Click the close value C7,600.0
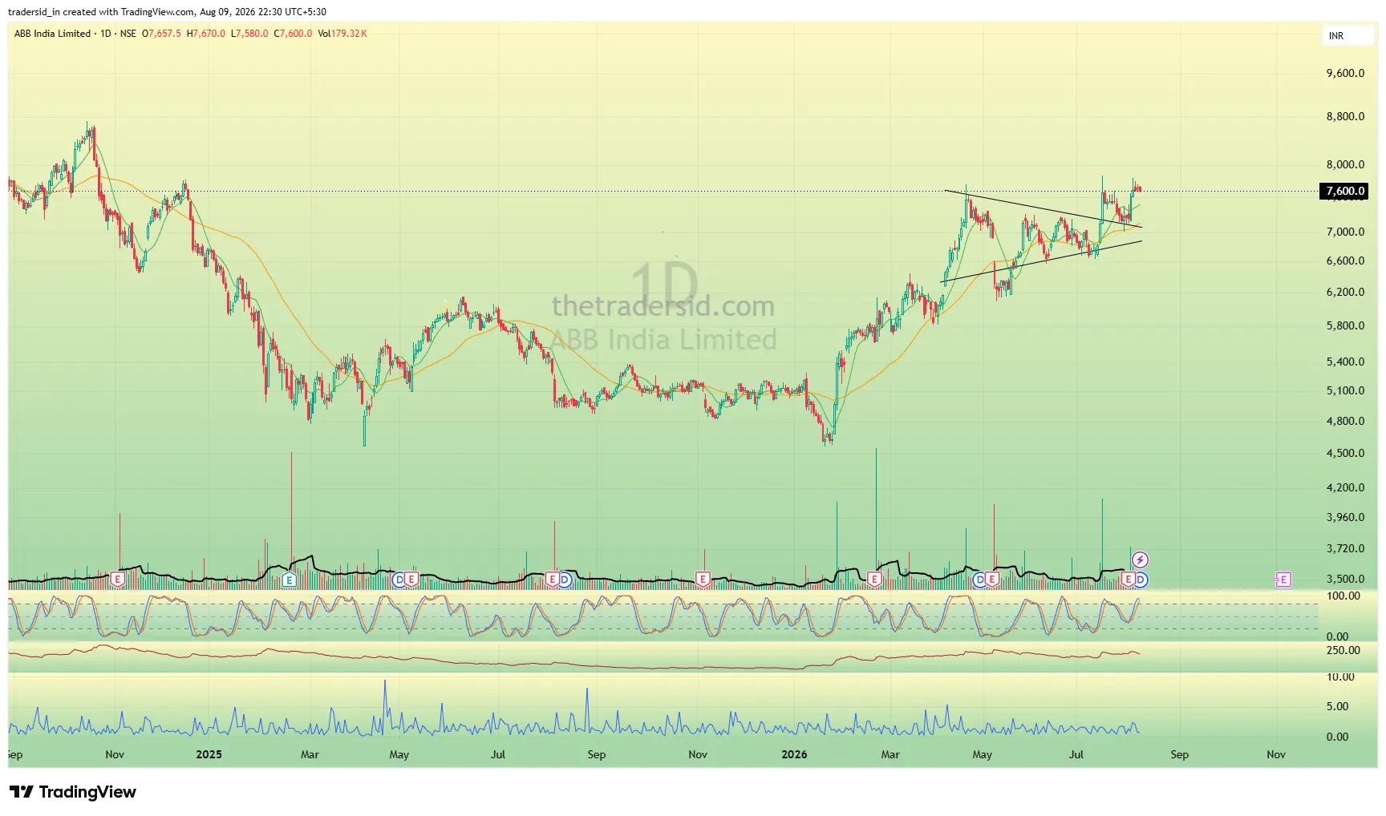This screenshot has width=1386, height=816. point(293,34)
